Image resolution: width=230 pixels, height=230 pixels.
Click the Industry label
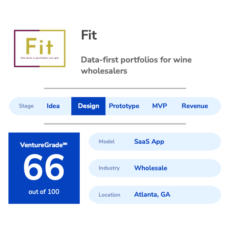tap(109, 168)
